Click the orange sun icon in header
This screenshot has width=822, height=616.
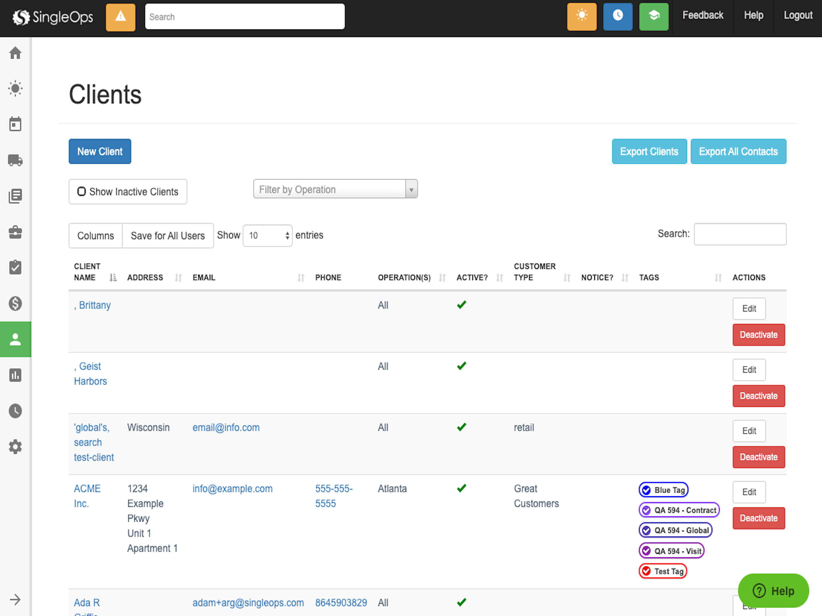click(582, 17)
